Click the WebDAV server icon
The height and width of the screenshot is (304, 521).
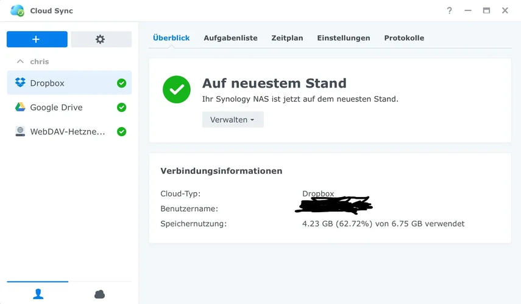pos(20,131)
